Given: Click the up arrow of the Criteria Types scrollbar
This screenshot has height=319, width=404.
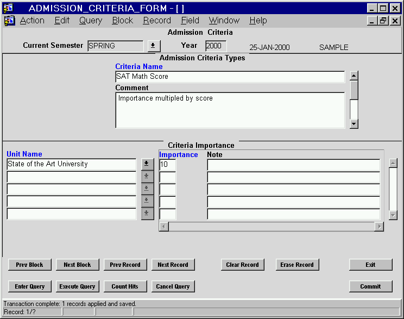Looking at the screenshot, I should [354, 76].
